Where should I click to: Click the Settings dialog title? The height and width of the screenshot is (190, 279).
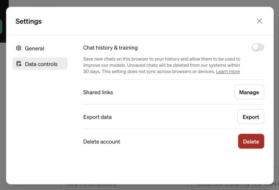point(28,21)
